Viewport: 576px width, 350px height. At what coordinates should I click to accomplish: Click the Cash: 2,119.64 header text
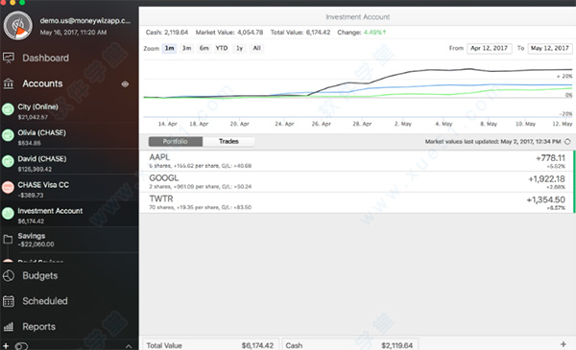point(167,33)
